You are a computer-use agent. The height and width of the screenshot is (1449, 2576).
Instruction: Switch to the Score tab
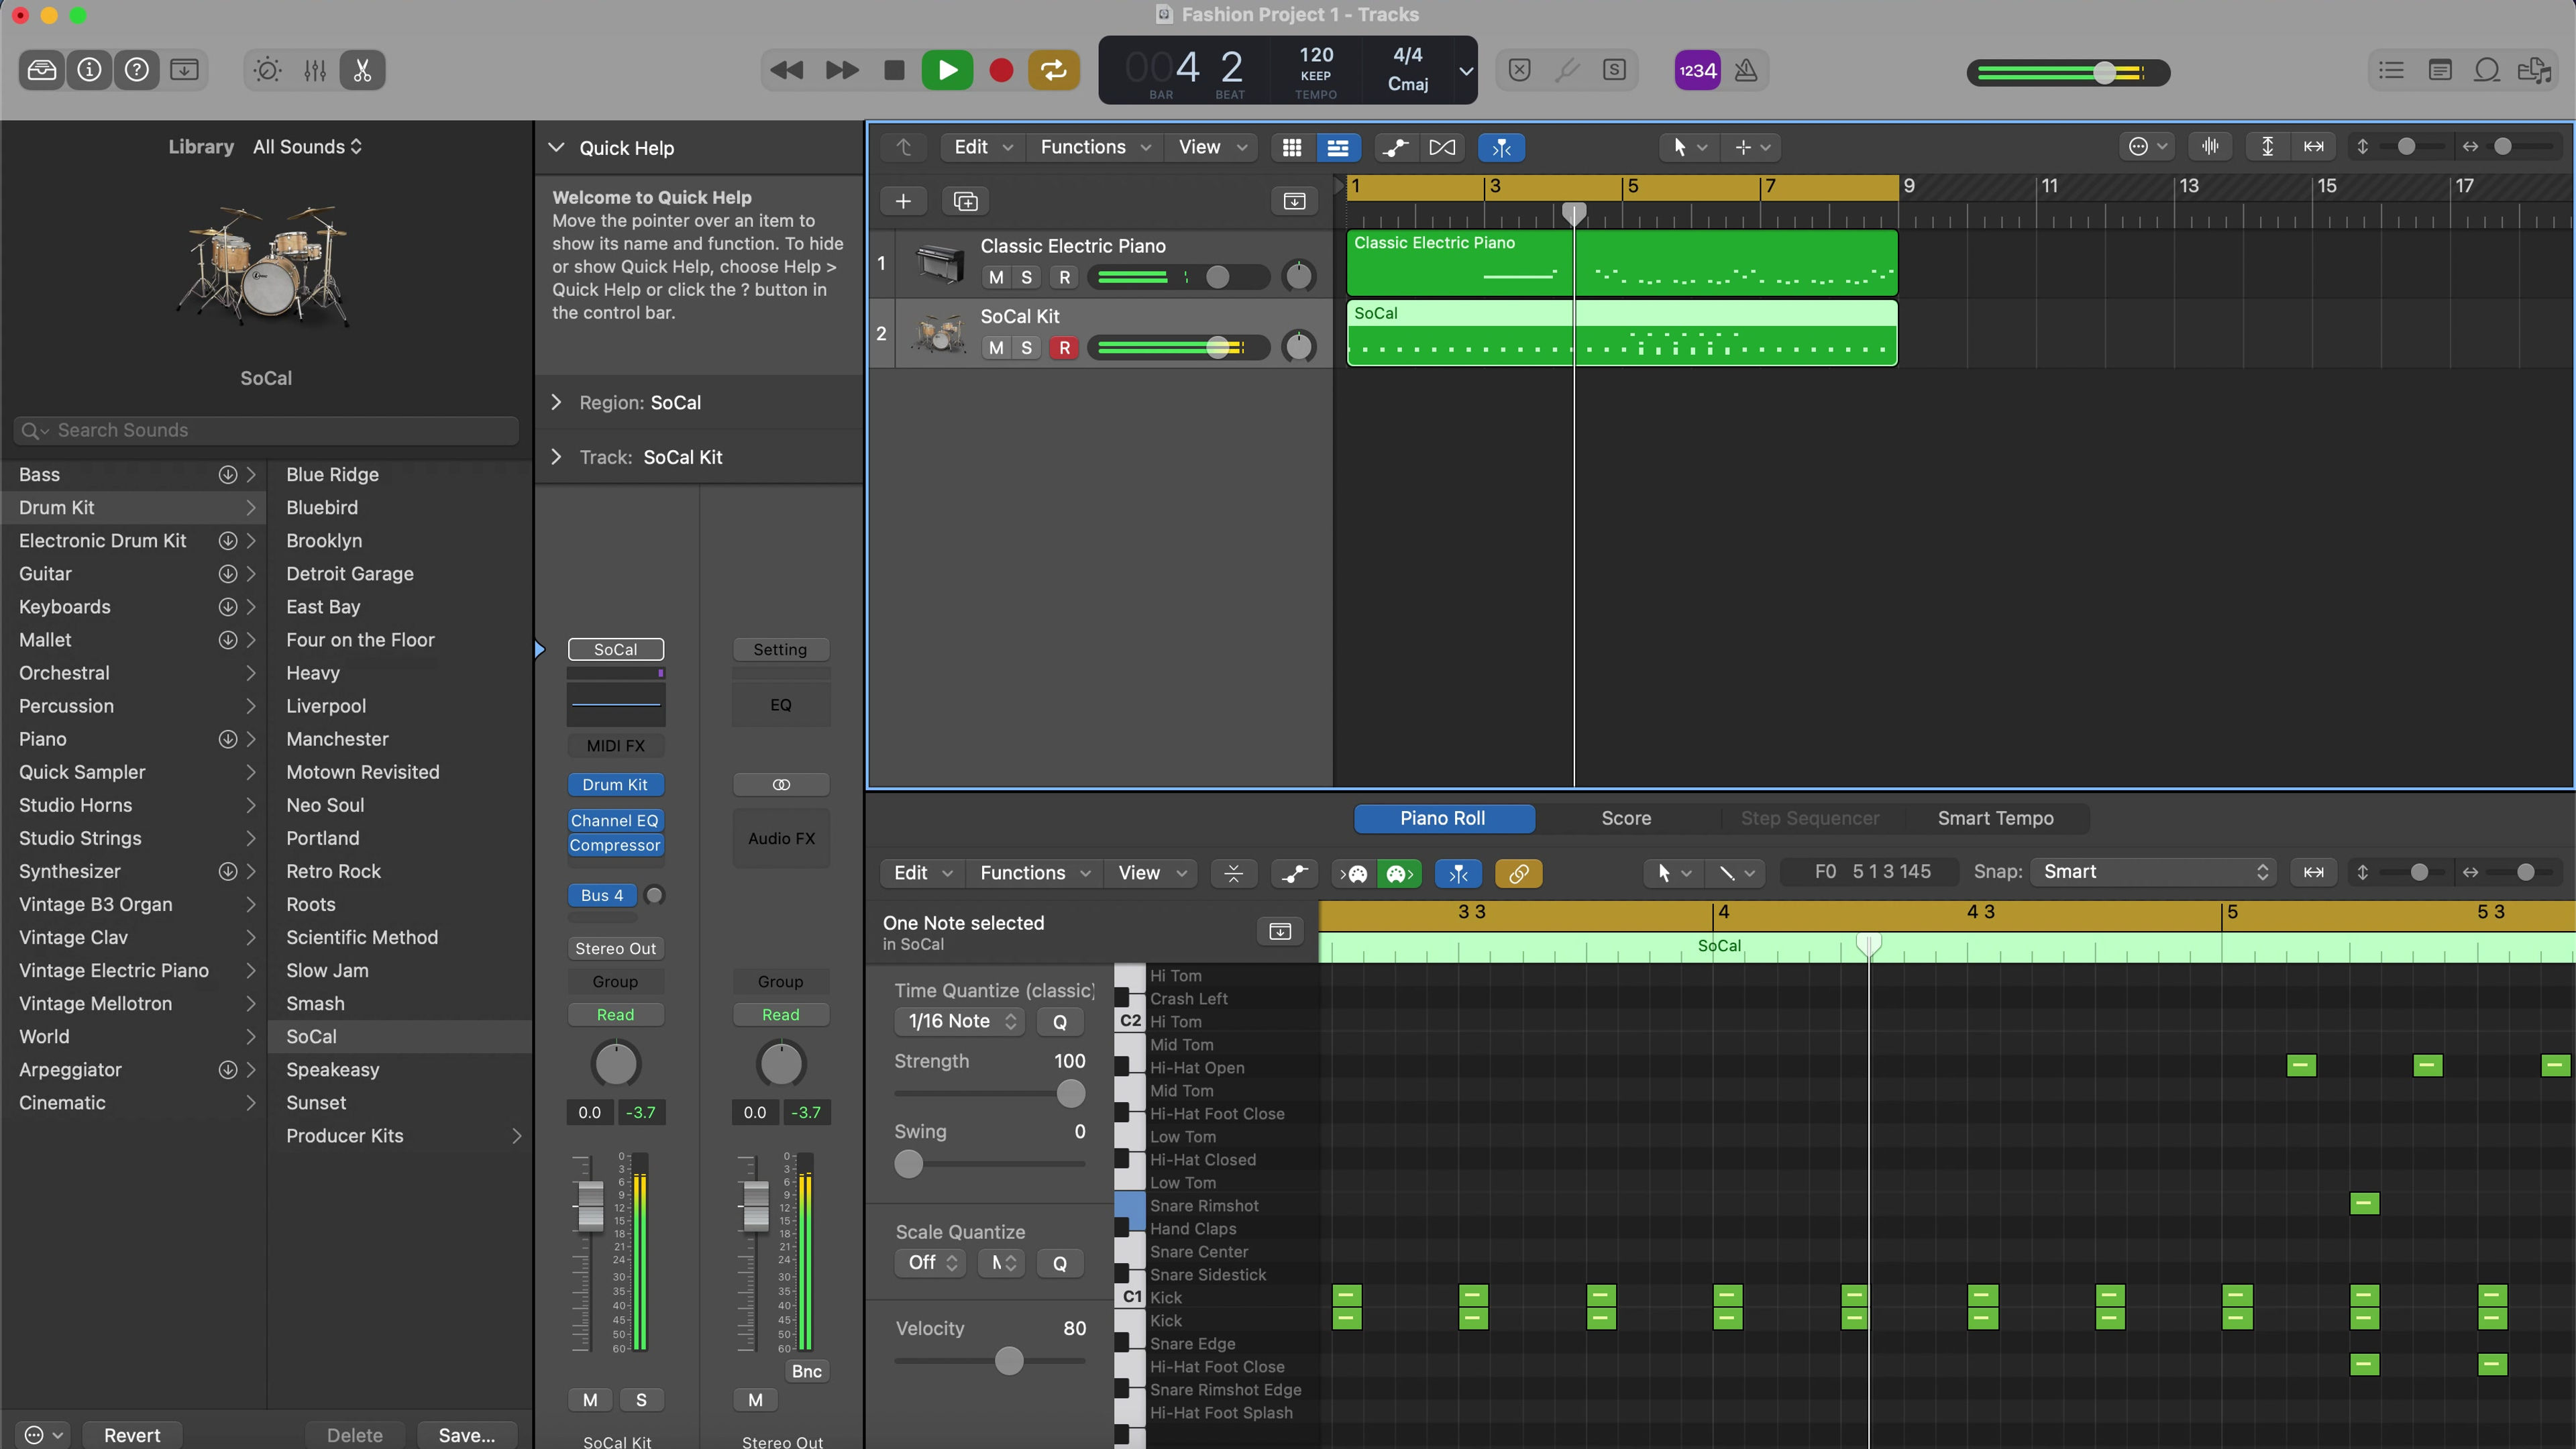[x=1626, y=818]
